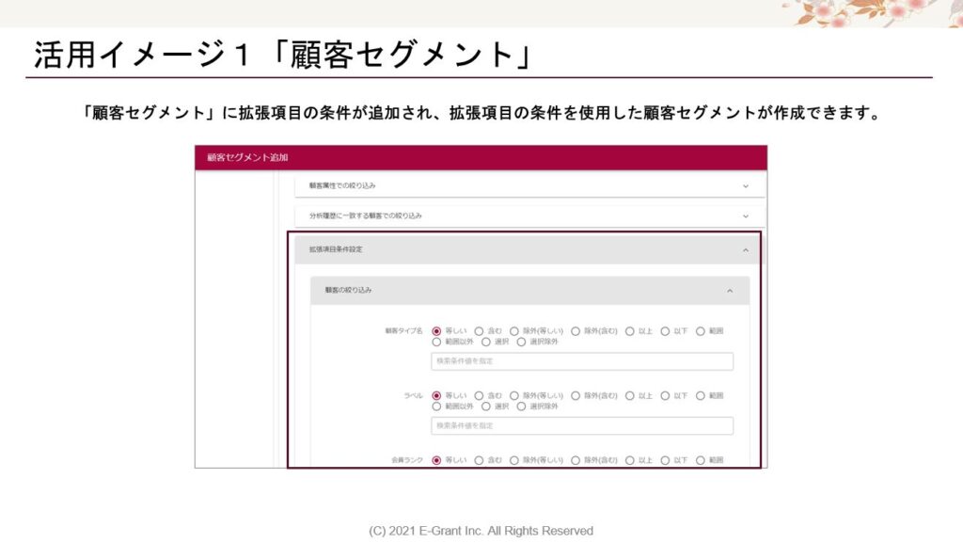Select 含む radio for 顧客タイプ名
The height and width of the screenshot is (543, 963).
pyautogui.click(x=480, y=331)
